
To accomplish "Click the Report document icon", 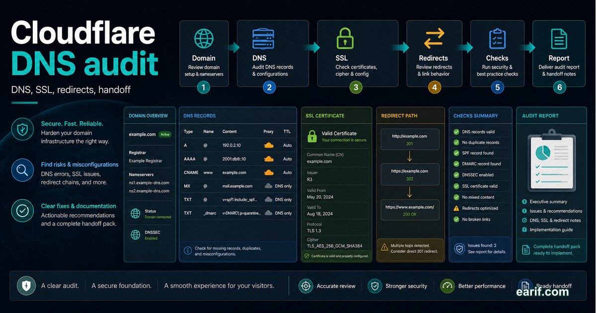I will [559, 39].
